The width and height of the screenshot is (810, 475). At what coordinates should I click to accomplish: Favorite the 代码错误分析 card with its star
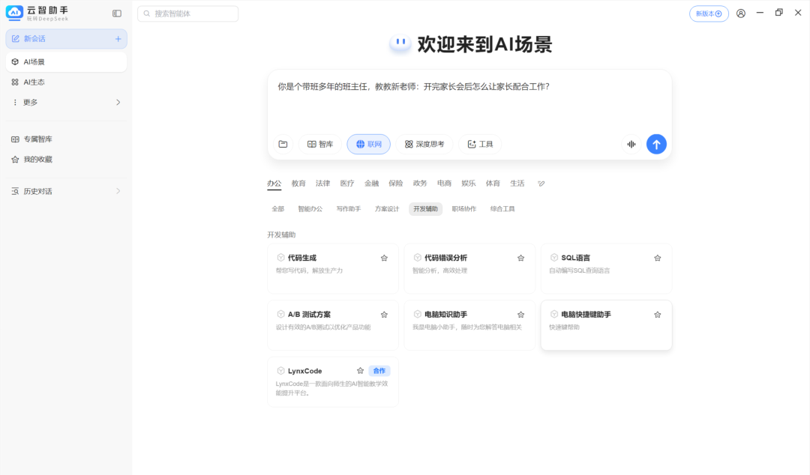click(520, 258)
